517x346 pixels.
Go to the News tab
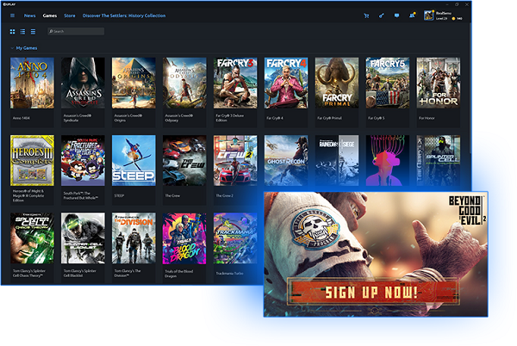pyautogui.click(x=30, y=15)
